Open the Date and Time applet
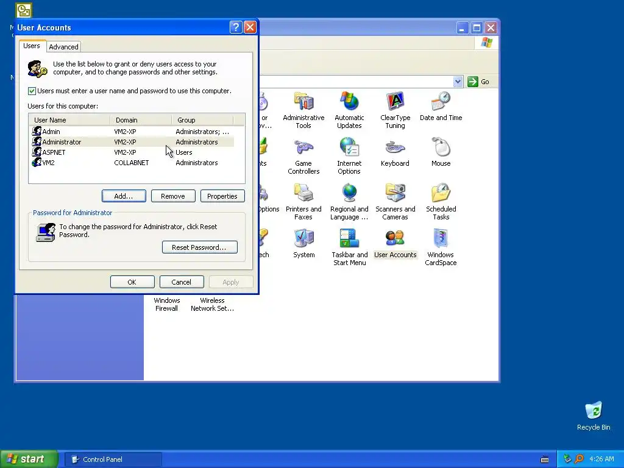This screenshot has height=468, width=624. 441,106
